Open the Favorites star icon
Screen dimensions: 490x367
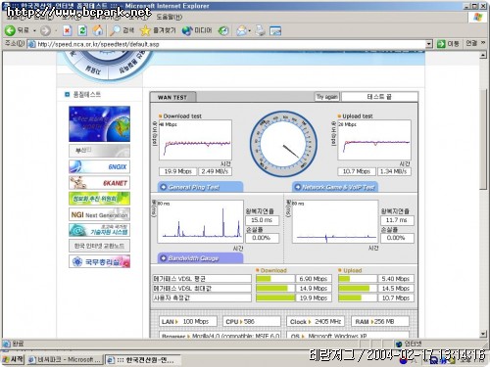click(x=145, y=30)
